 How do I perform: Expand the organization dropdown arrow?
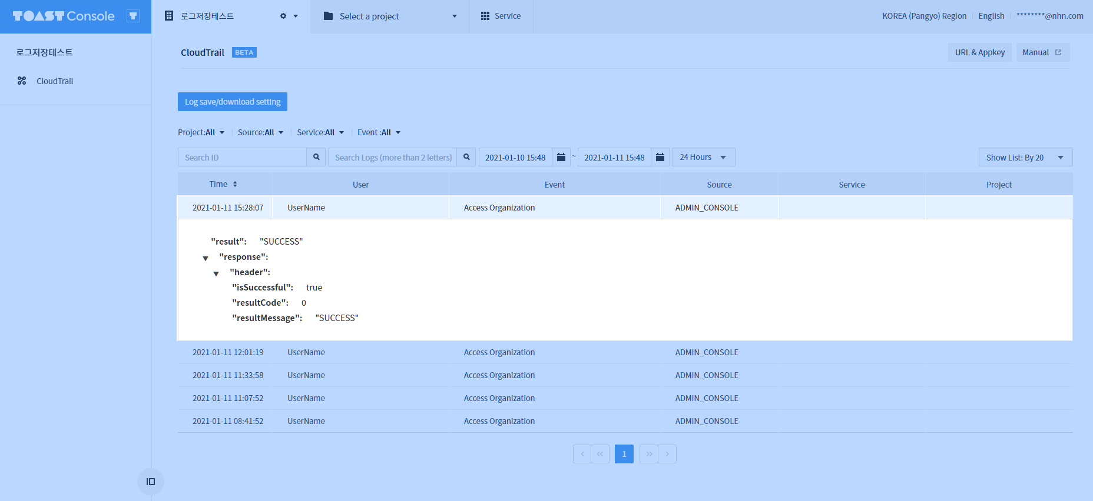click(x=296, y=16)
